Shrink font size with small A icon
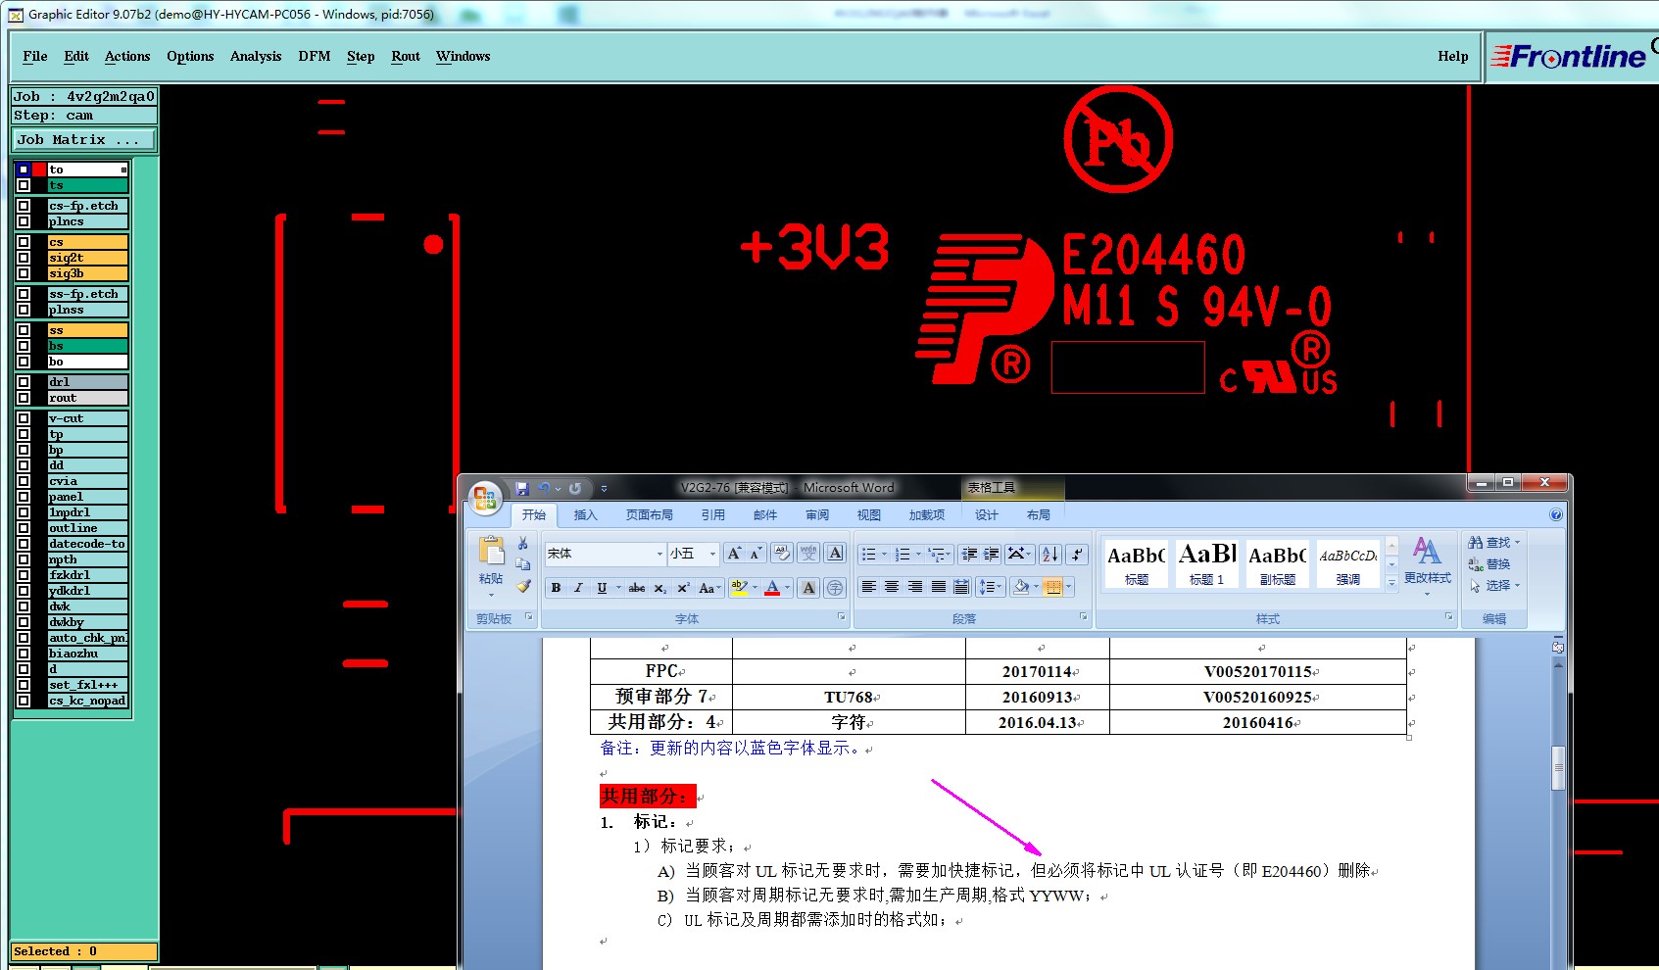 pyautogui.click(x=756, y=554)
